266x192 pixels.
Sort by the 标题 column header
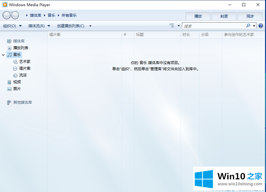pyautogui.click(x=157, y=35)
